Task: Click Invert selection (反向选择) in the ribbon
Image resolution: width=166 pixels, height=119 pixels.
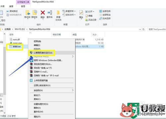Action: tap(105, 19)
